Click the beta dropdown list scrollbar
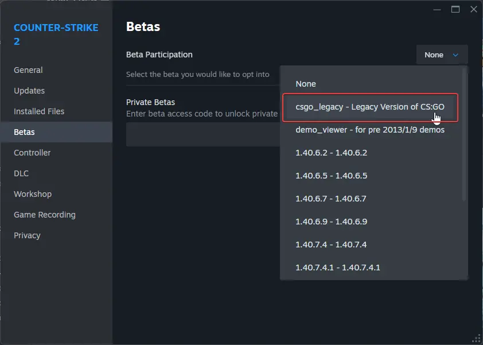483x345 pixels. pos(464,134)
